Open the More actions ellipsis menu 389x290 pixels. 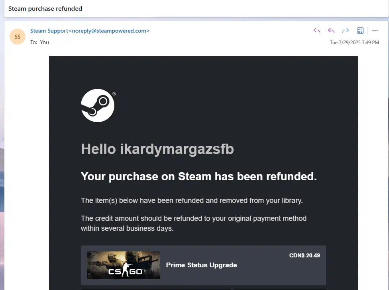[x=375, y=31]
